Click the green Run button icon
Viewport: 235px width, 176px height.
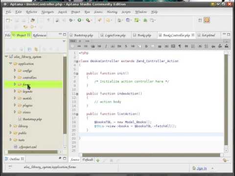click(79, 20)
